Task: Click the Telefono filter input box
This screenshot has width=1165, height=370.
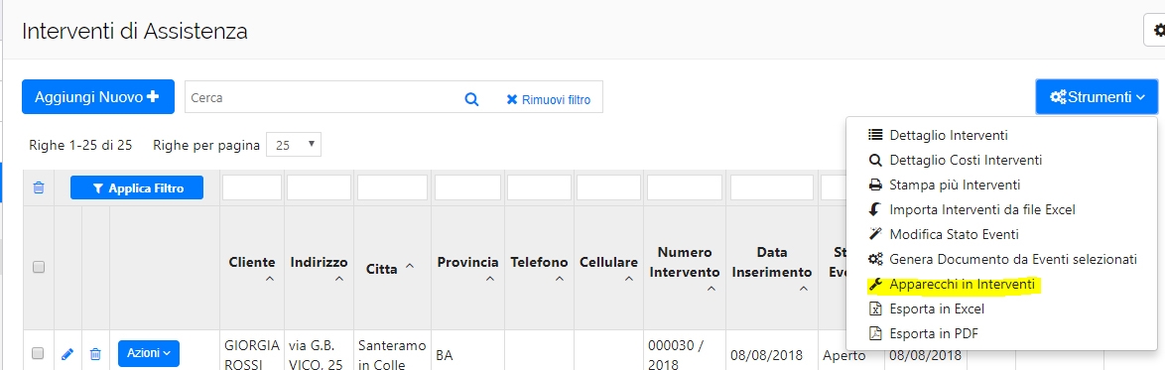Action: click(x=539, y=187)
